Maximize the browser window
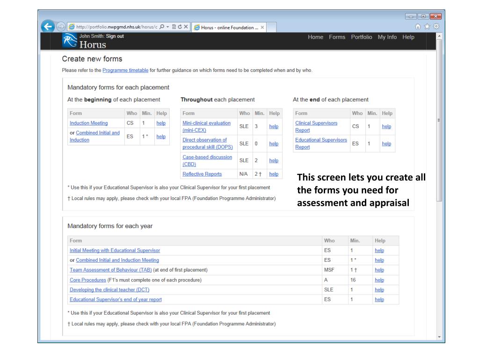Image resolution: width=479 pixels, height=359 pixels. tap(423, 16)
